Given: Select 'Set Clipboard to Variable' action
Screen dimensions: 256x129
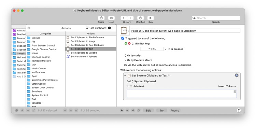Looking at the screenshot, I should (91, 53).
